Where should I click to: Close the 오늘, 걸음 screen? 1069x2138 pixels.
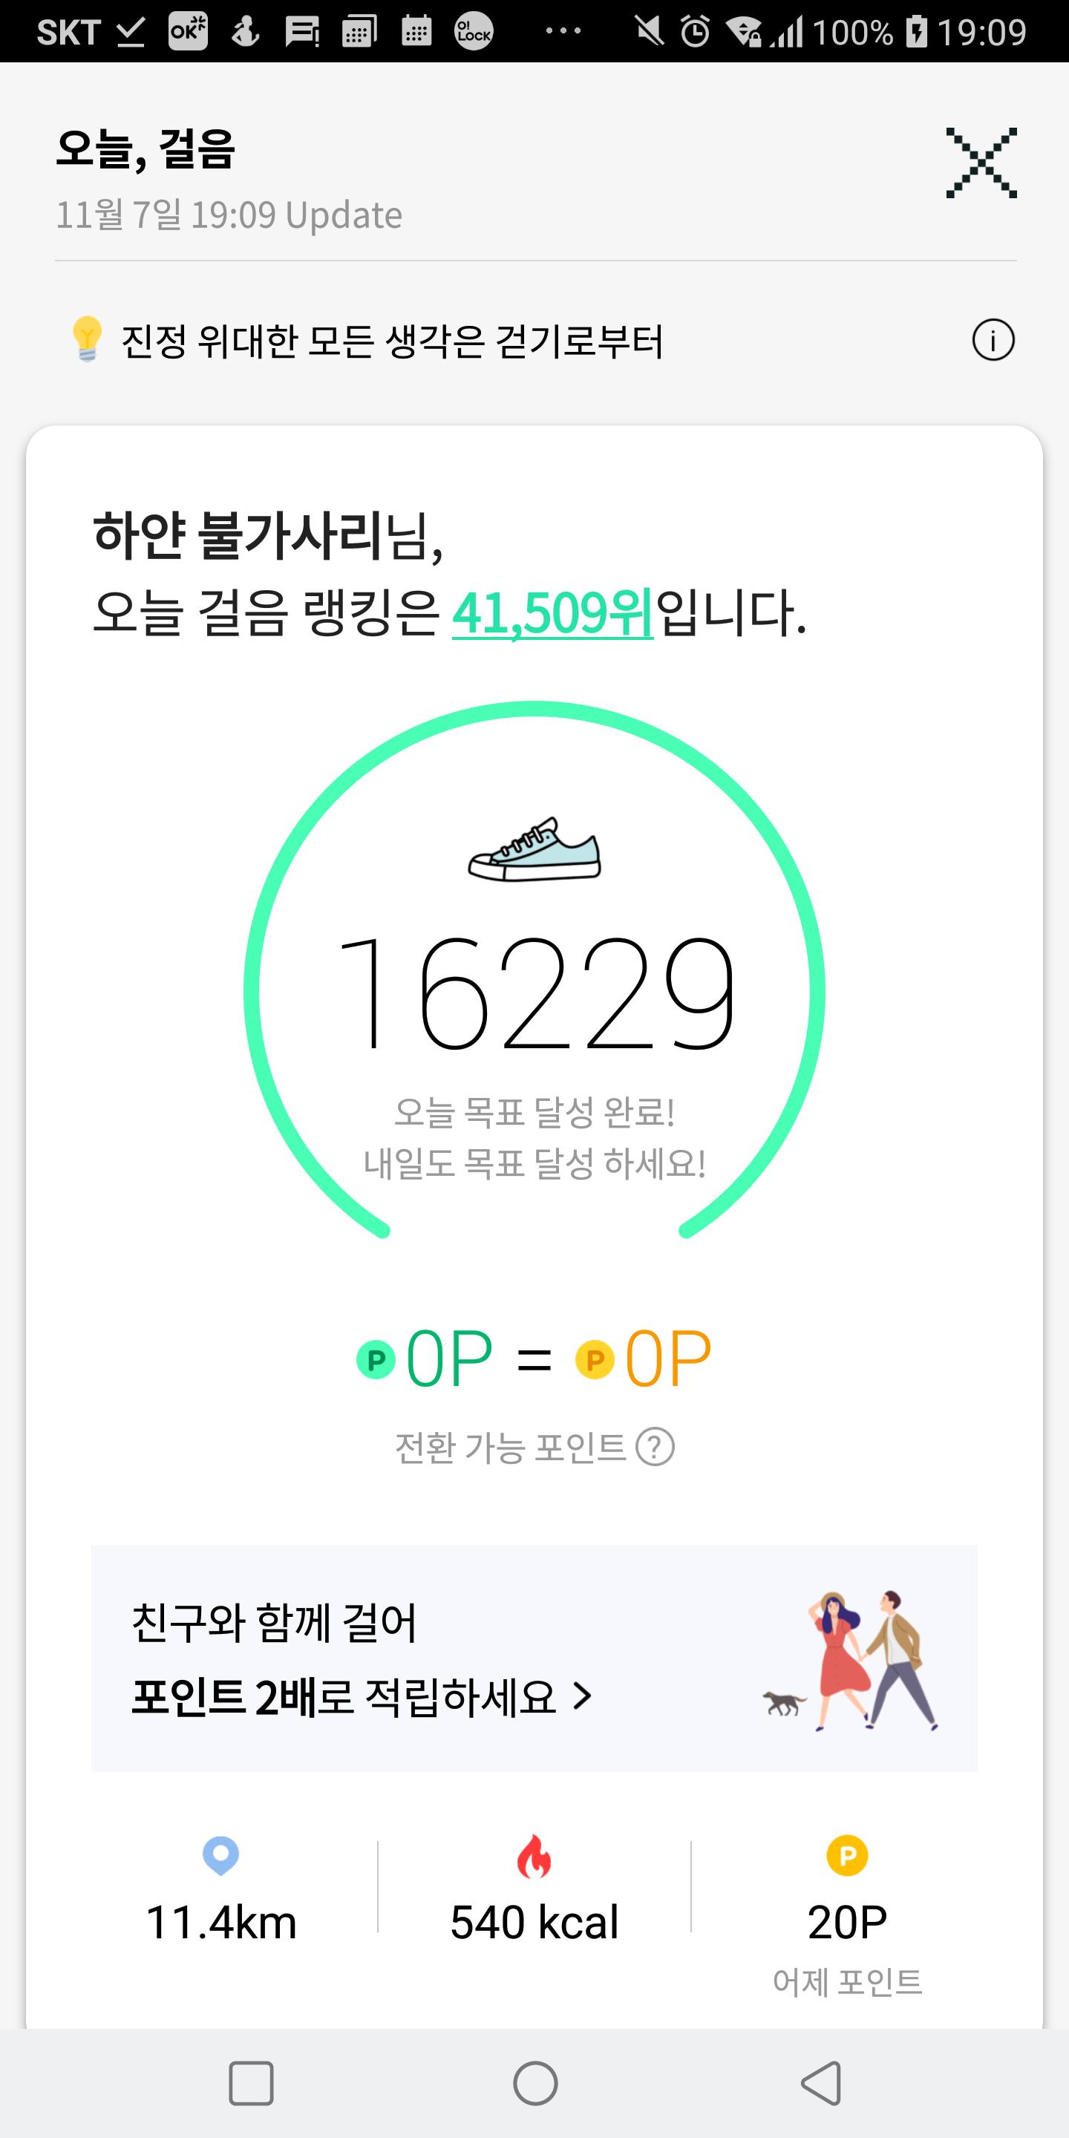(x=981, y=163)
